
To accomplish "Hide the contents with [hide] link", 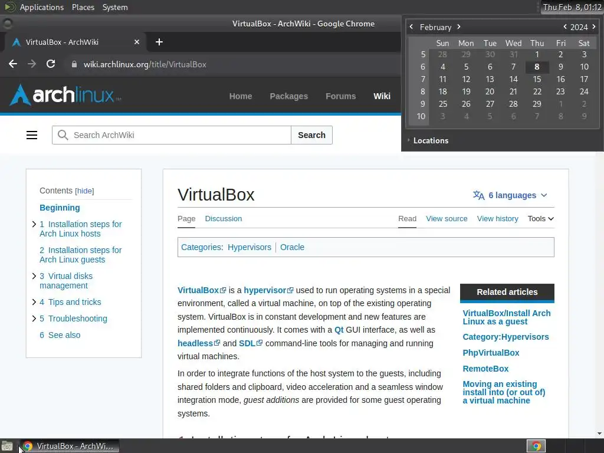I will [x=84, y=191].
